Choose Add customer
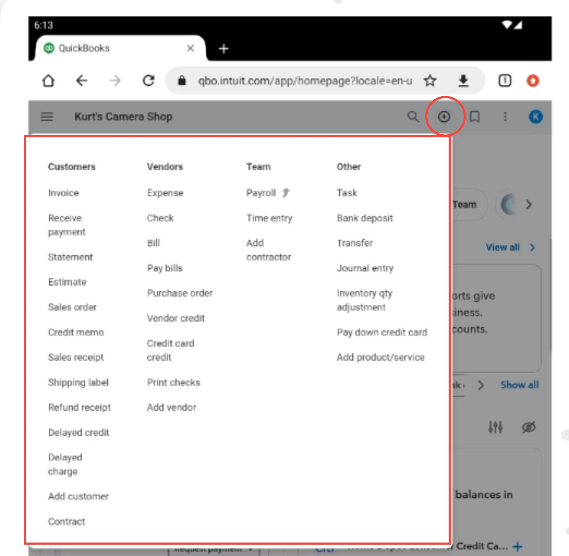Viewport: 569px width, 556px height. pos(78,496)
